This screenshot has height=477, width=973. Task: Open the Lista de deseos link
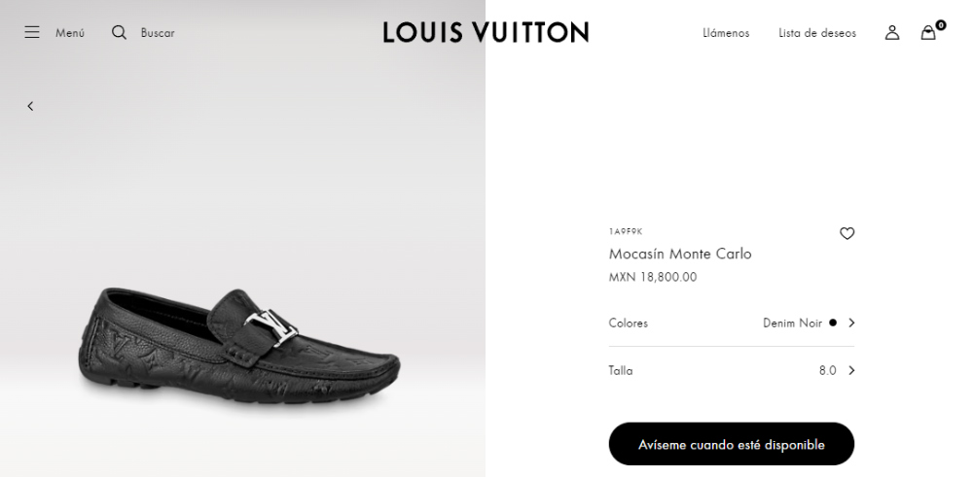(817, 33)
